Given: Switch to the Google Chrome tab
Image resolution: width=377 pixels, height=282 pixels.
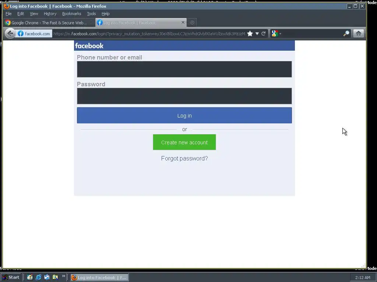Looking at the screenshot, I should [49, 23].
